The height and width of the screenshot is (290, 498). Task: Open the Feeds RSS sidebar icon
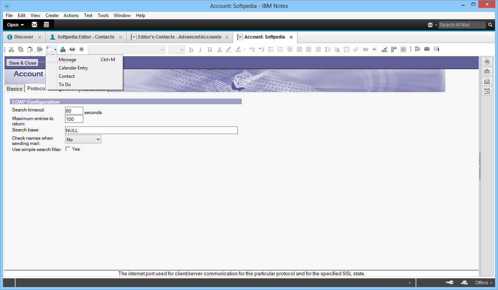[487, 81]
